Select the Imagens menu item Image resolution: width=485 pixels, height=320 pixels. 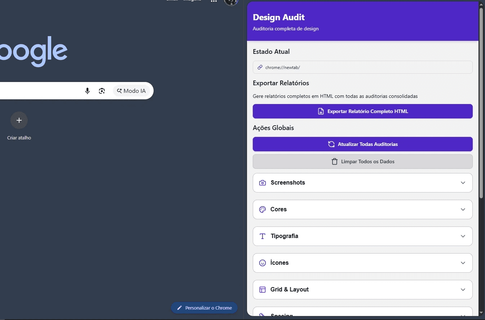[x=191, y=1]
